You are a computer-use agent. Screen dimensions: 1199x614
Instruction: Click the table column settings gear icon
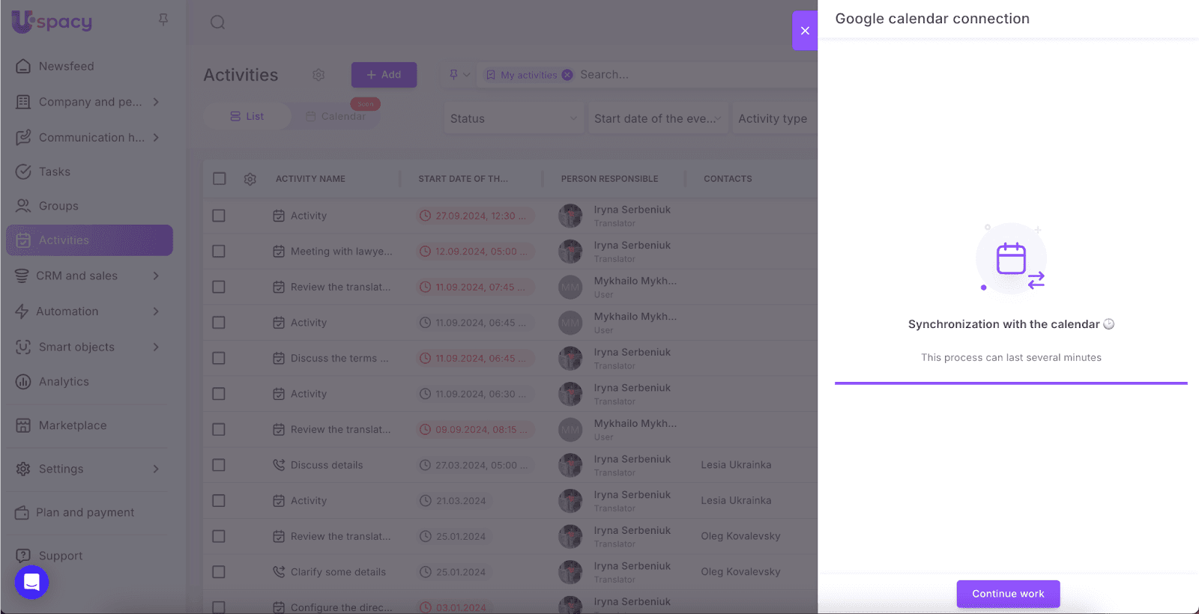(x=250, y=179)
